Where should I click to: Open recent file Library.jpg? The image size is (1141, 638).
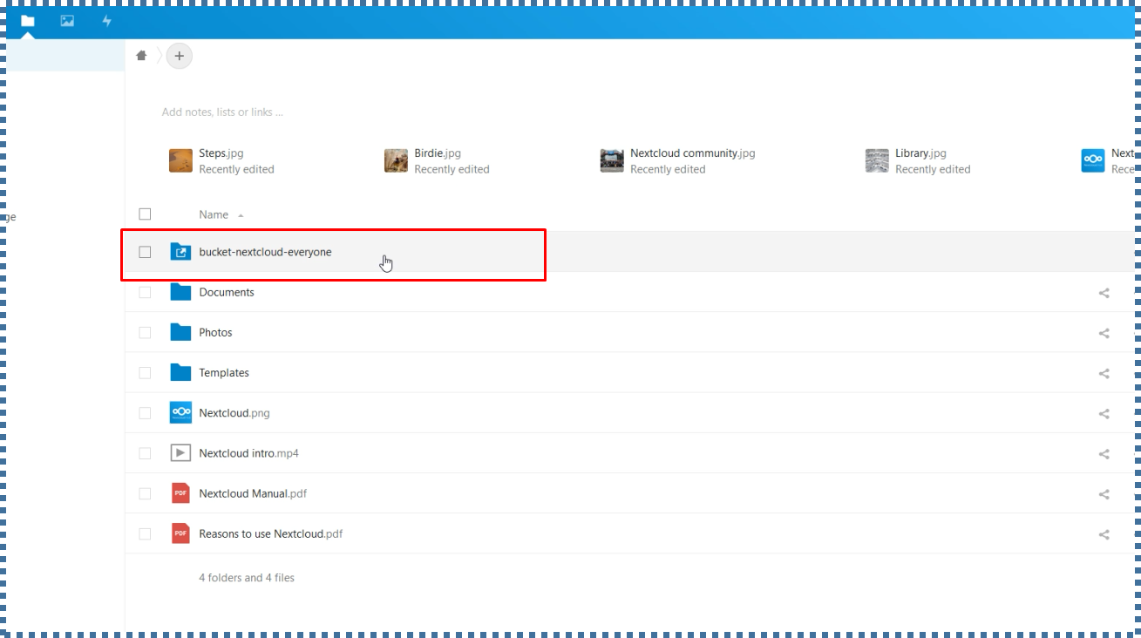click(918, 160)
